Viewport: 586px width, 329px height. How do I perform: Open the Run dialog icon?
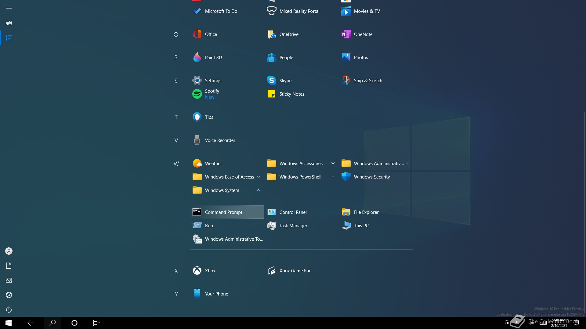pos(197,226)
